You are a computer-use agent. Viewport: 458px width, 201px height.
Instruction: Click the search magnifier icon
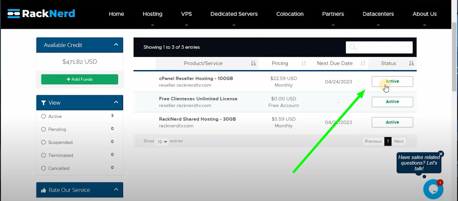[x=353, y=47]
